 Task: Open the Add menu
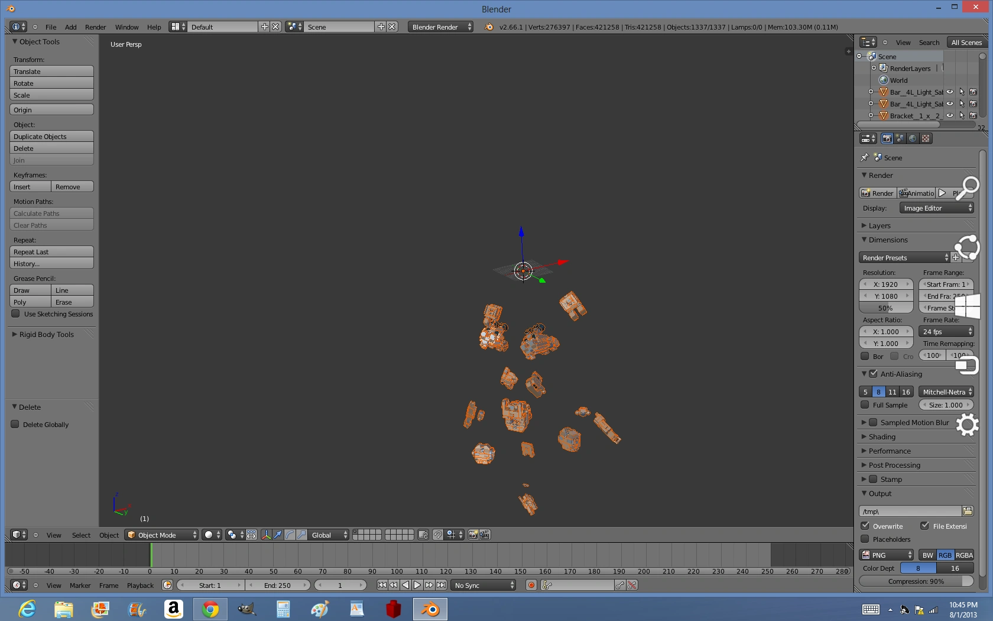pos(71,27)
